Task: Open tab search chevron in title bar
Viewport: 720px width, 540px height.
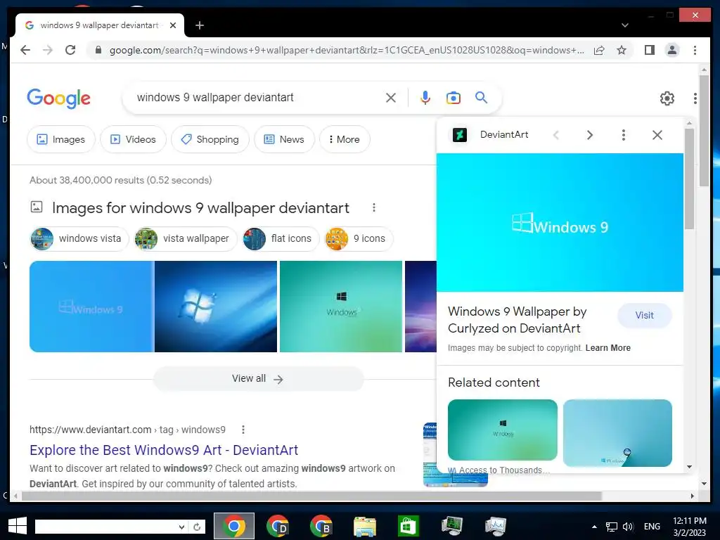Action: (x=624, y=25)
